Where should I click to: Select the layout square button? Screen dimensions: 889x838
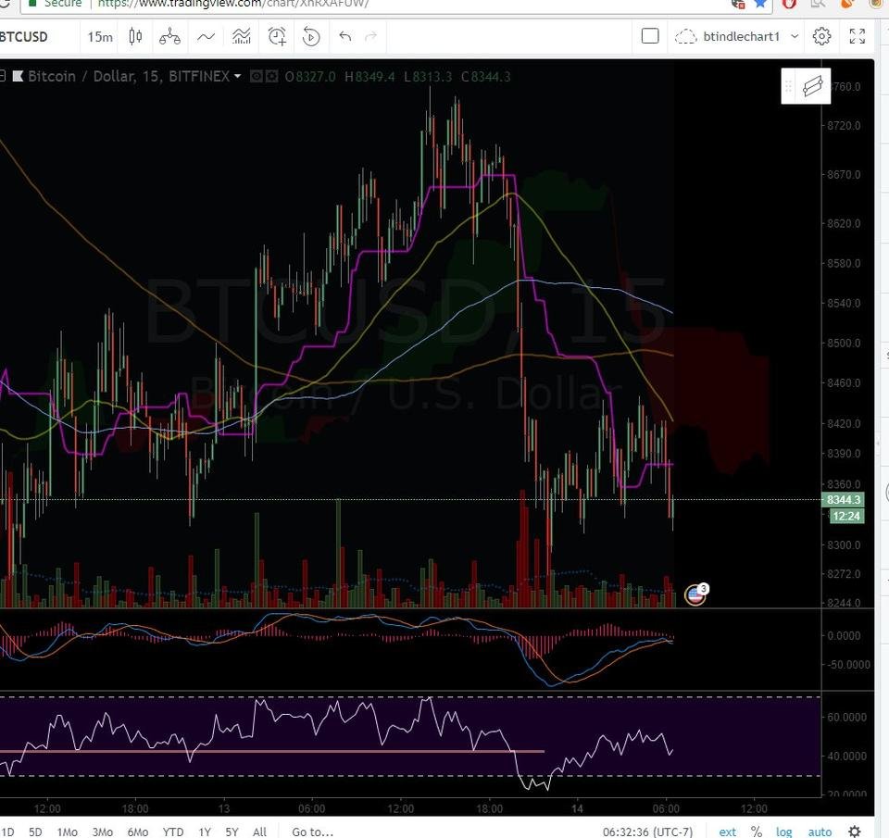pyautogui.click(x=650, y=36)
